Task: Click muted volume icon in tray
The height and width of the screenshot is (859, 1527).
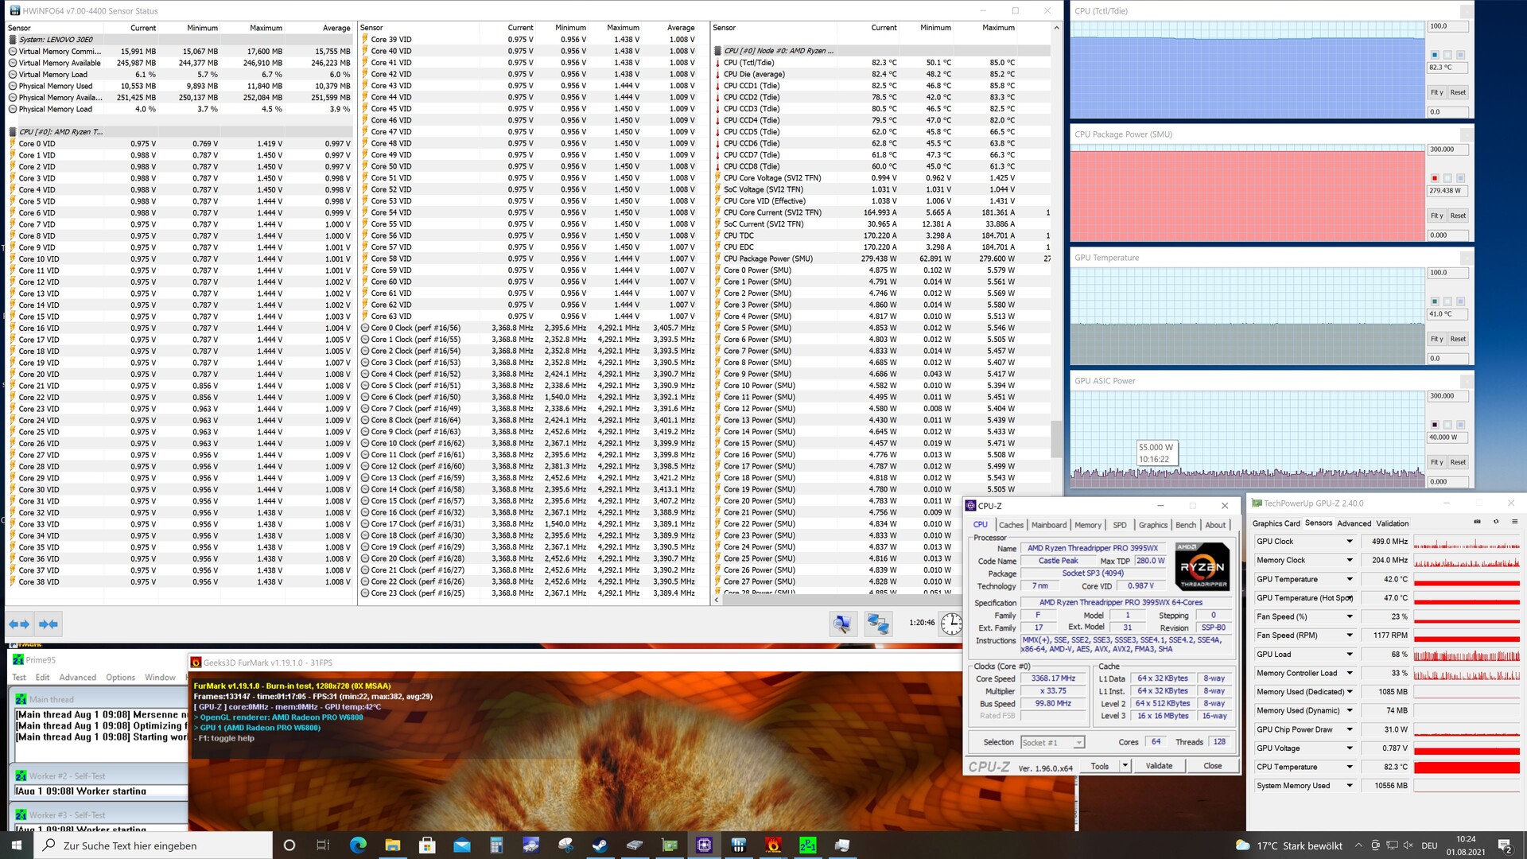Action: pos(1408,845)
